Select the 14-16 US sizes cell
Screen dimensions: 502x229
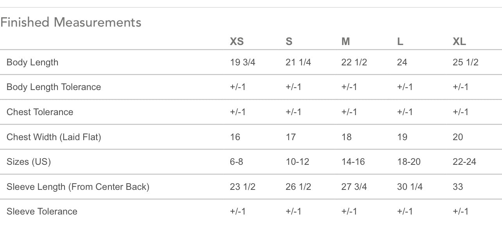click(x=353, y=162)
